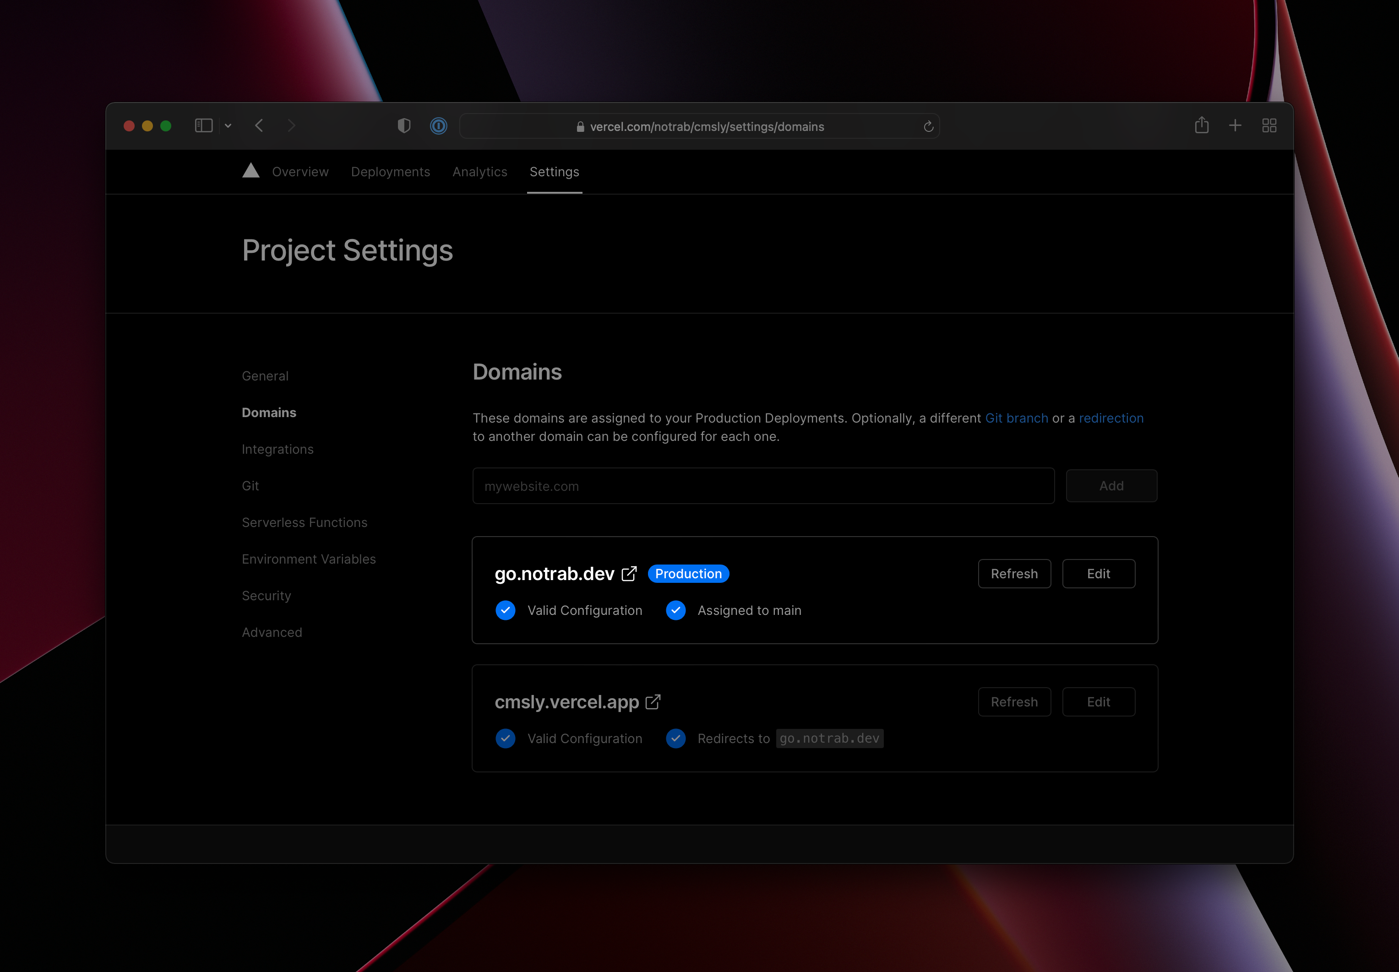This screenshot has height=972, width=1399.
Task: Click the valid configuration checkmark for go.notrab.dev
Action: point(506,610)
